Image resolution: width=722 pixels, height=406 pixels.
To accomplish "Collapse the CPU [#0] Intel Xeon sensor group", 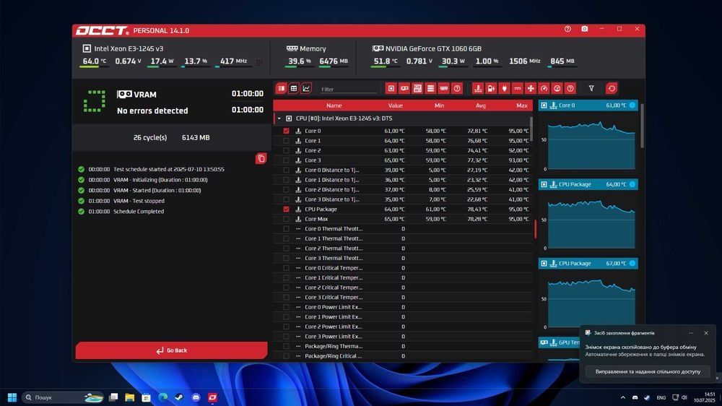I will click(279, 118).
